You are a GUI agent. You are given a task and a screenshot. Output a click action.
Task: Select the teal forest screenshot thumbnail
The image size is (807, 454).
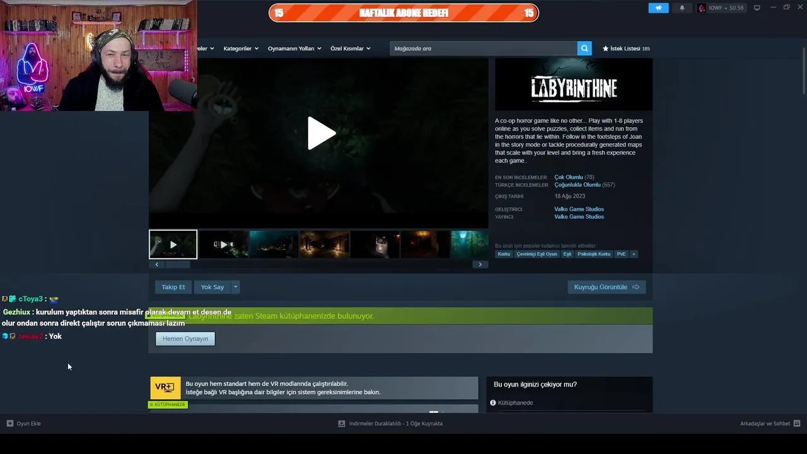tap(470, 244)
